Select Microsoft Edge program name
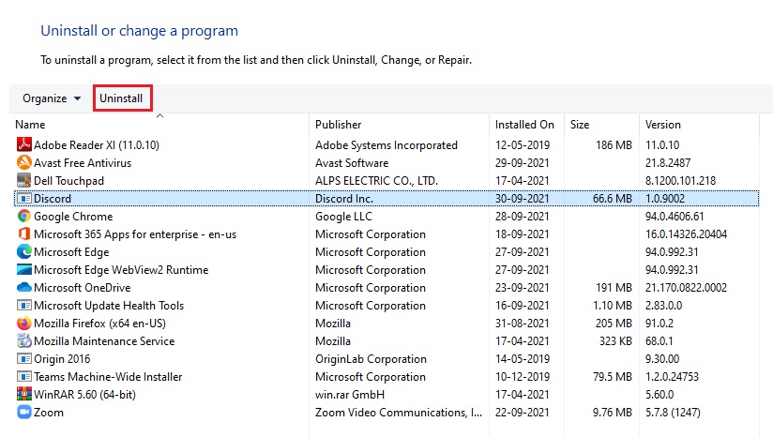Image resolution: width=773 pixels, height=437 pixels. [x=71, y=251]
